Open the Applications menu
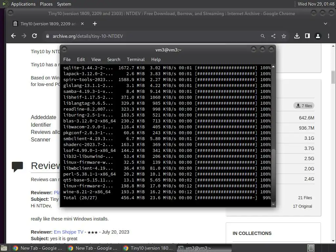Screen dimensions: 336x252 click(x=23, y=4)
